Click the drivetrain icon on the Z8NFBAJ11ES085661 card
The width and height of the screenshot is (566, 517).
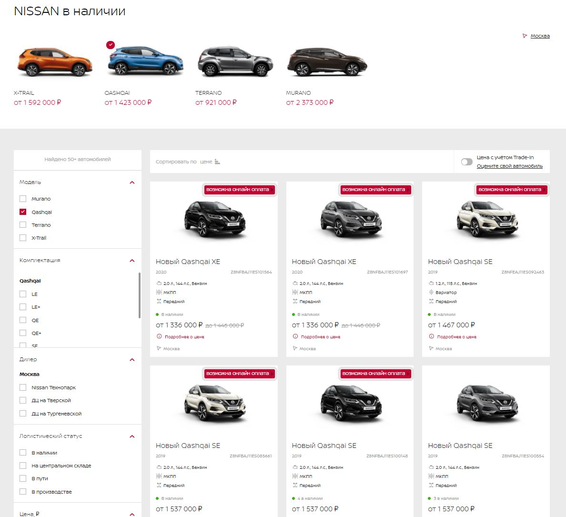pyautogui.click(x=159, y=485)
